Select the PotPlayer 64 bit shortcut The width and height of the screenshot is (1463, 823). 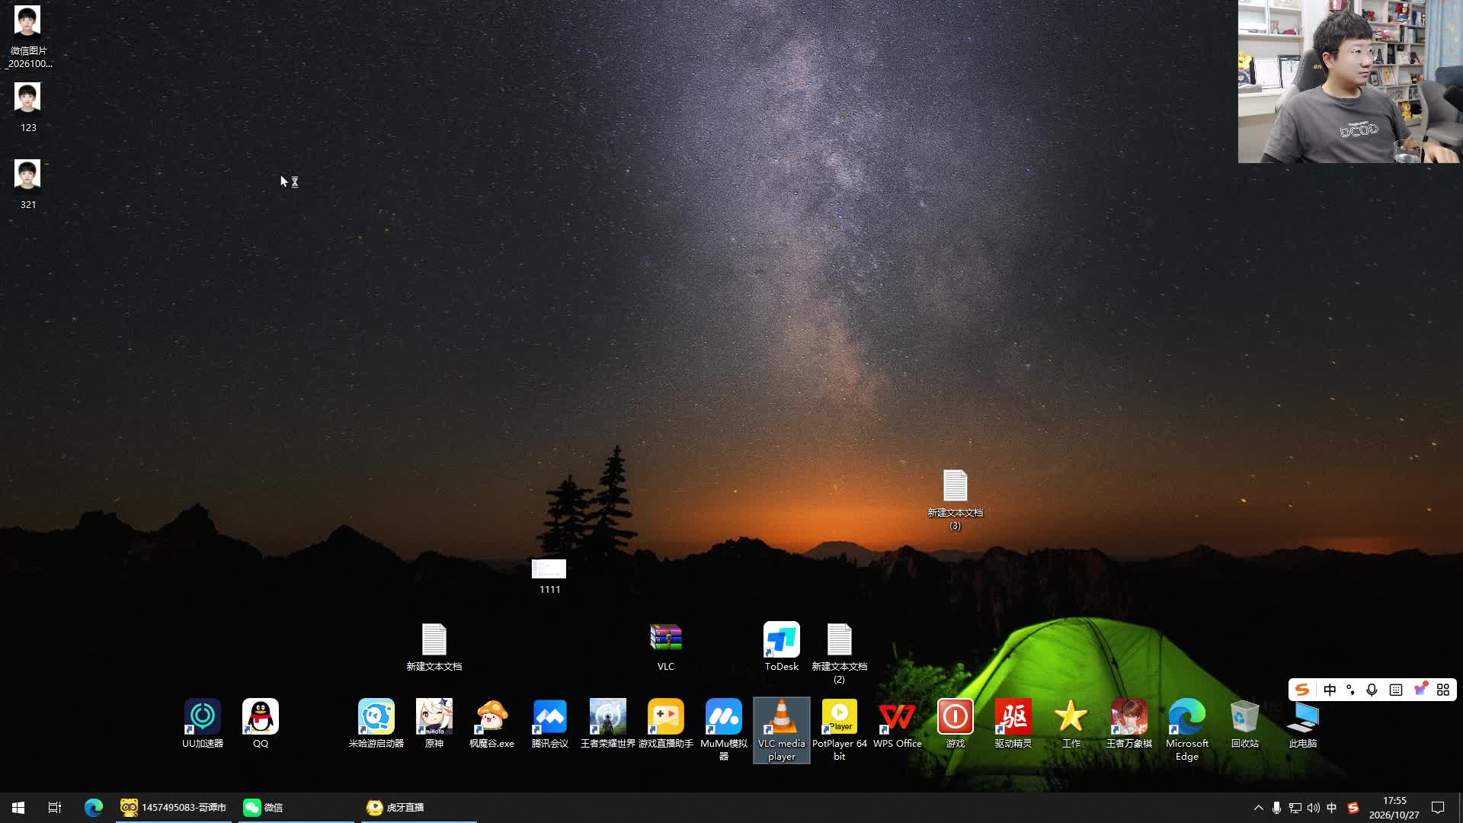click(x=839, y=729)
